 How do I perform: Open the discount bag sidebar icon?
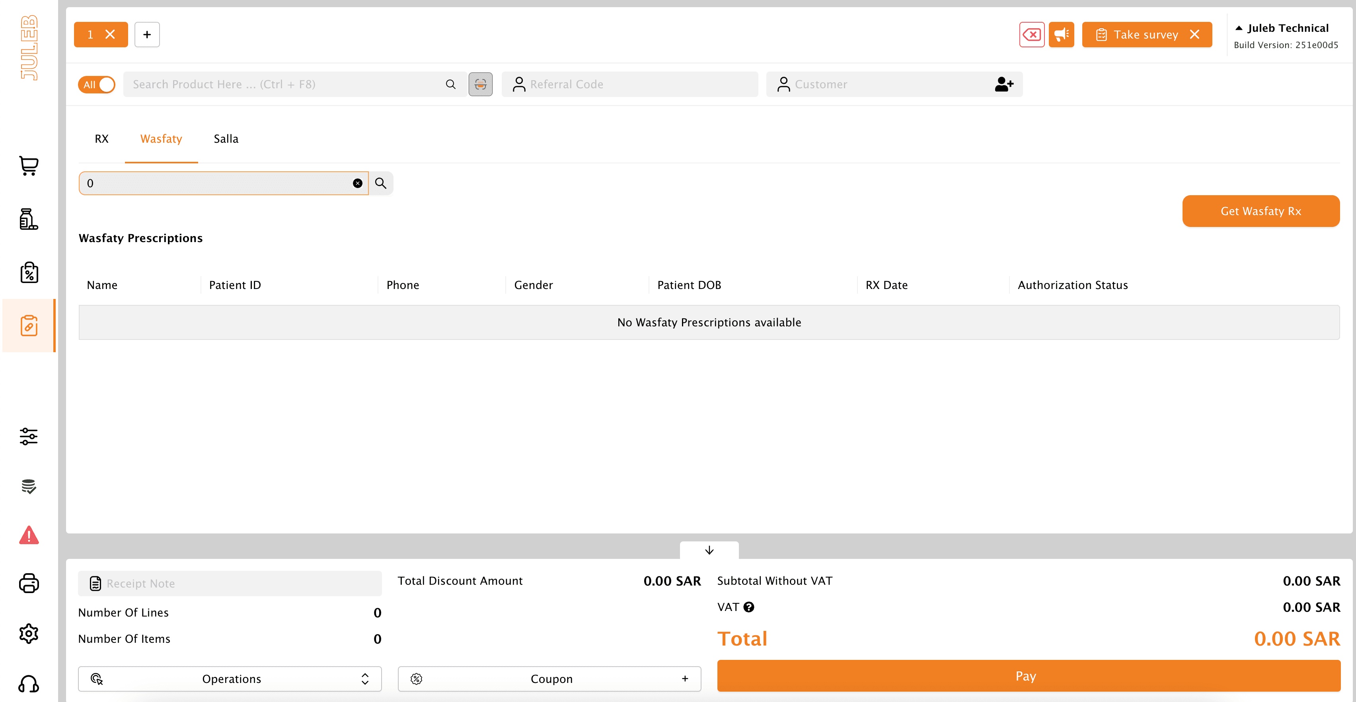point(29,272)
